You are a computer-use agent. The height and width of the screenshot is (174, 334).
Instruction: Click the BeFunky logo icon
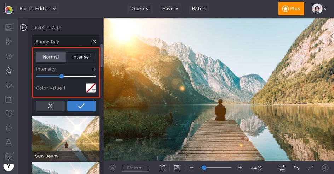(8, 8)
